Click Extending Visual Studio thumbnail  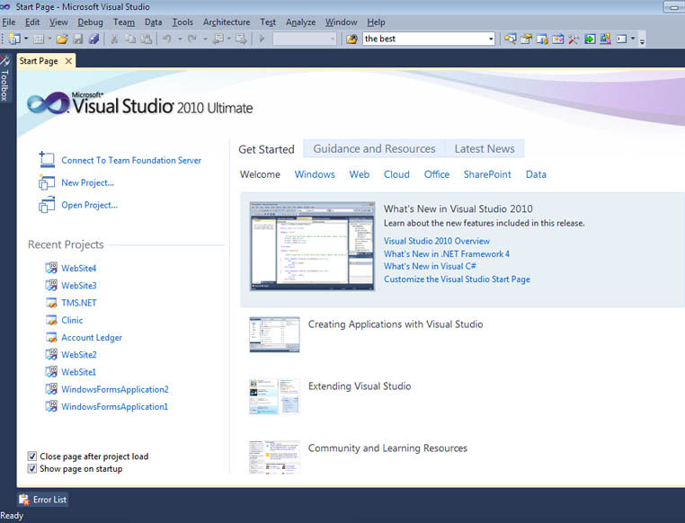274,396
